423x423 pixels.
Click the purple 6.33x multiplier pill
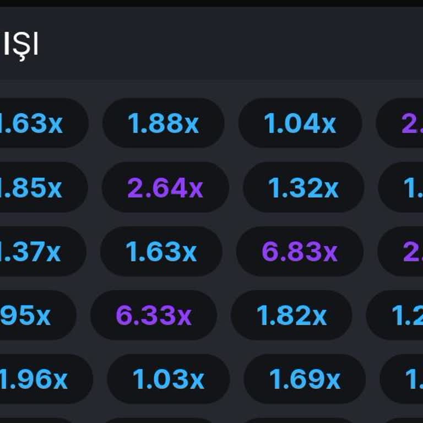tap(153, 316)
